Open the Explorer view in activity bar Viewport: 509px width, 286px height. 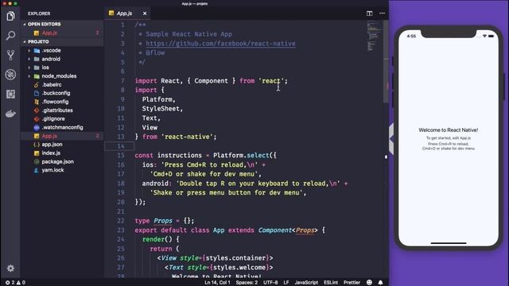pos(10,16)
